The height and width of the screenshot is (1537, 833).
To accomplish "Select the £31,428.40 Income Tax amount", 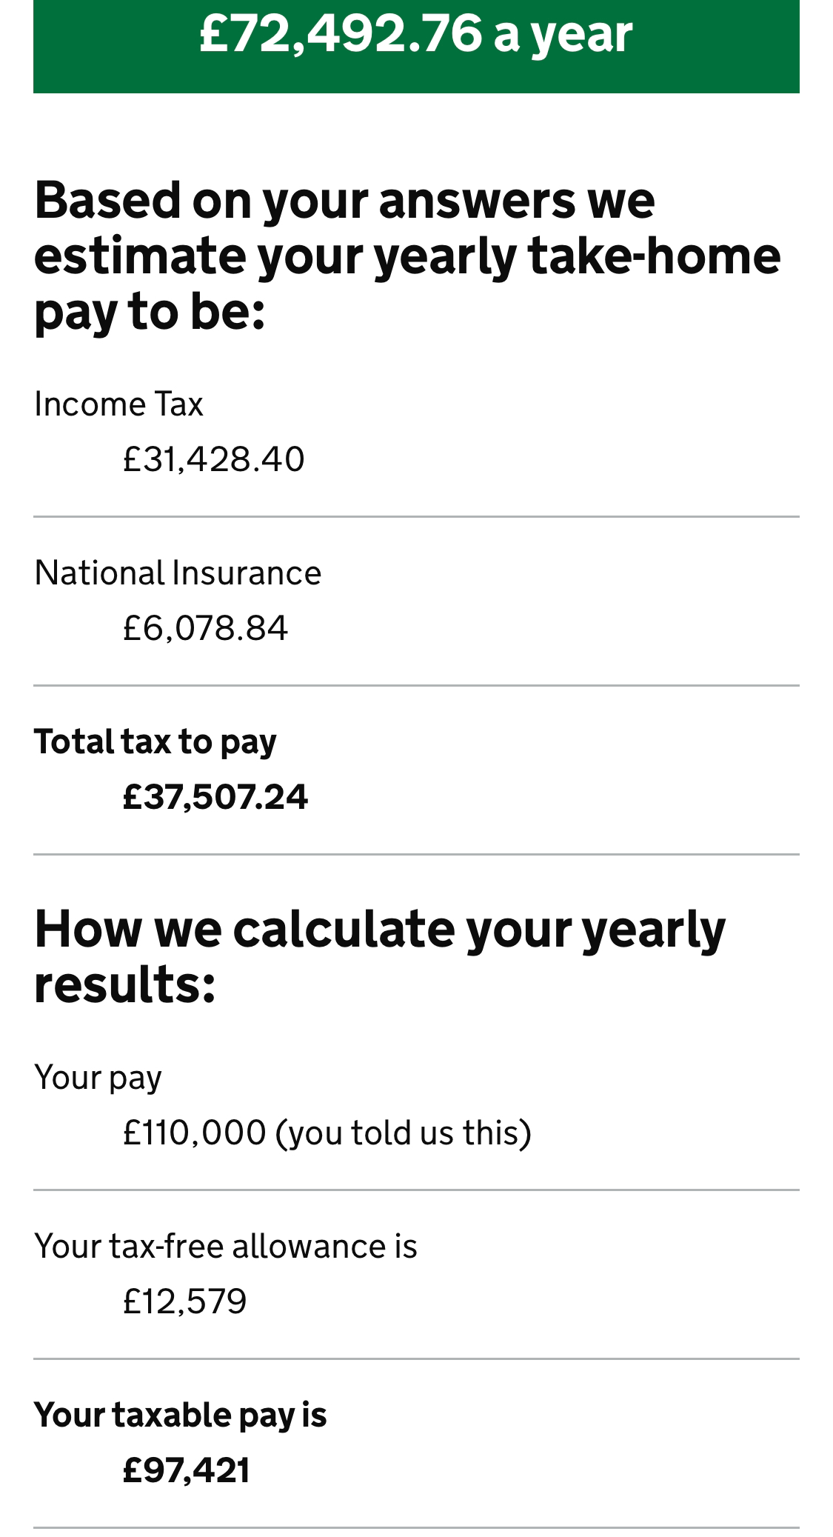I will pyautogui.click(x=213, y=459).
